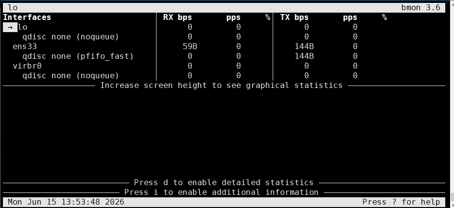Click the RX pps column header
This screenshot has width=454, height=208.
click(233, 17)
